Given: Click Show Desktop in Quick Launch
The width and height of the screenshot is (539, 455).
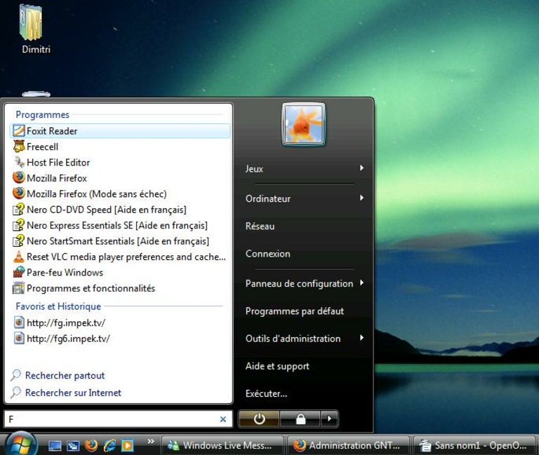Looking at the screenshot, I should [55, 446].
